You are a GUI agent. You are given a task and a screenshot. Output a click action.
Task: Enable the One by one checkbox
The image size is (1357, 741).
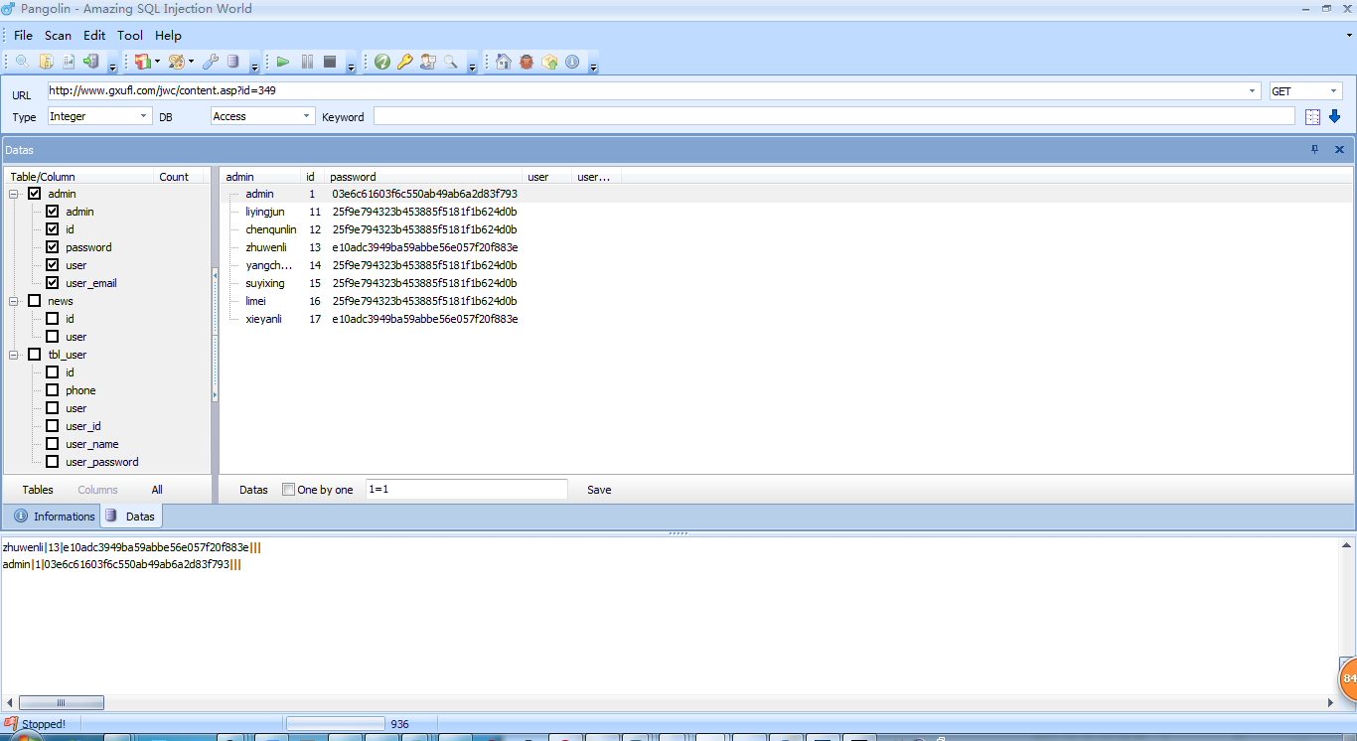289,490
